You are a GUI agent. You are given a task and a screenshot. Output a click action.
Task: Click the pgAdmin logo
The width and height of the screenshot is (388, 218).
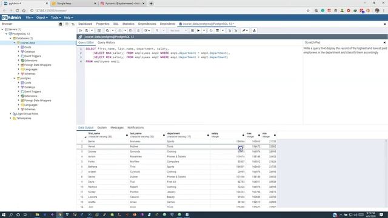(x=11, y=18)
